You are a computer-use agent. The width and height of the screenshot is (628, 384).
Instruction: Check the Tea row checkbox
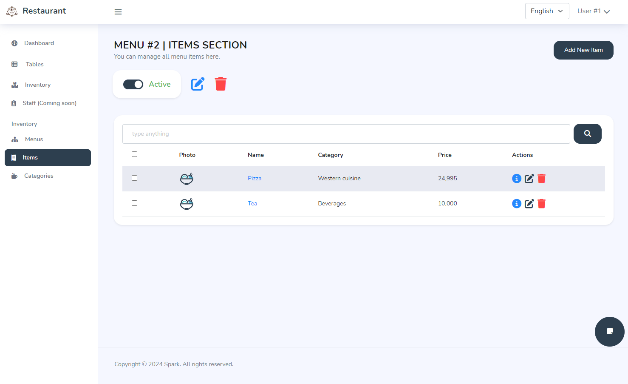(x=135, y=203)
